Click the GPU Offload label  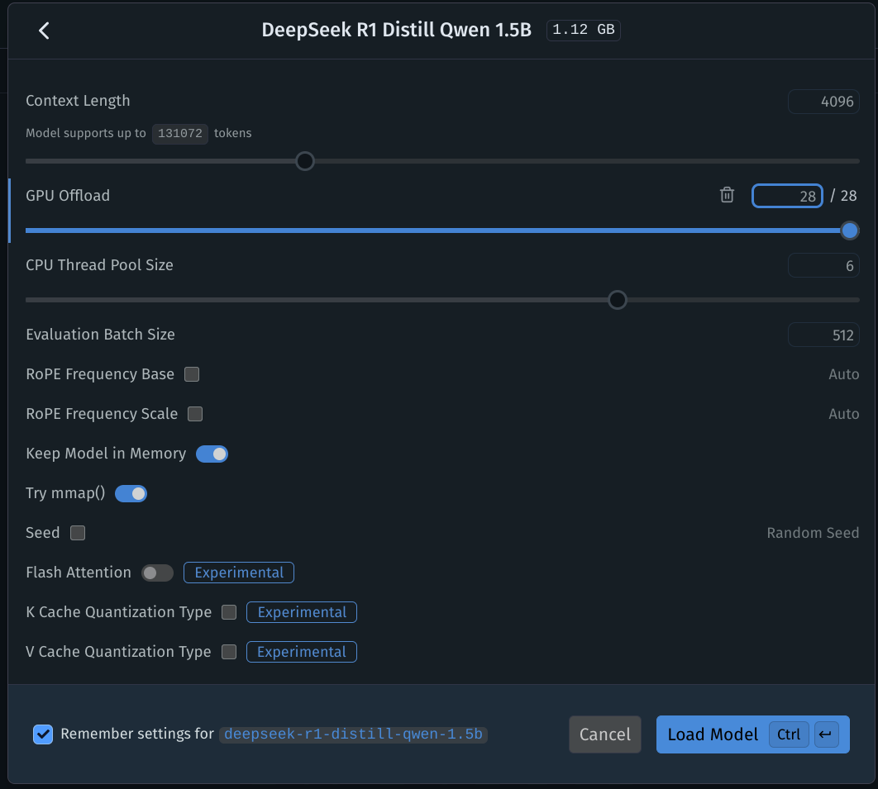(68, 195)
